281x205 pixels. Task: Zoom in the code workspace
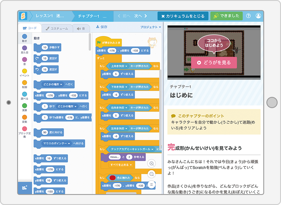pos(152,164)
